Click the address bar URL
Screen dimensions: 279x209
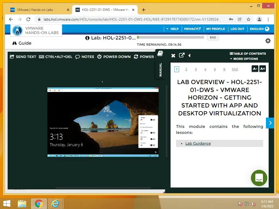click(x=131, y=19)
